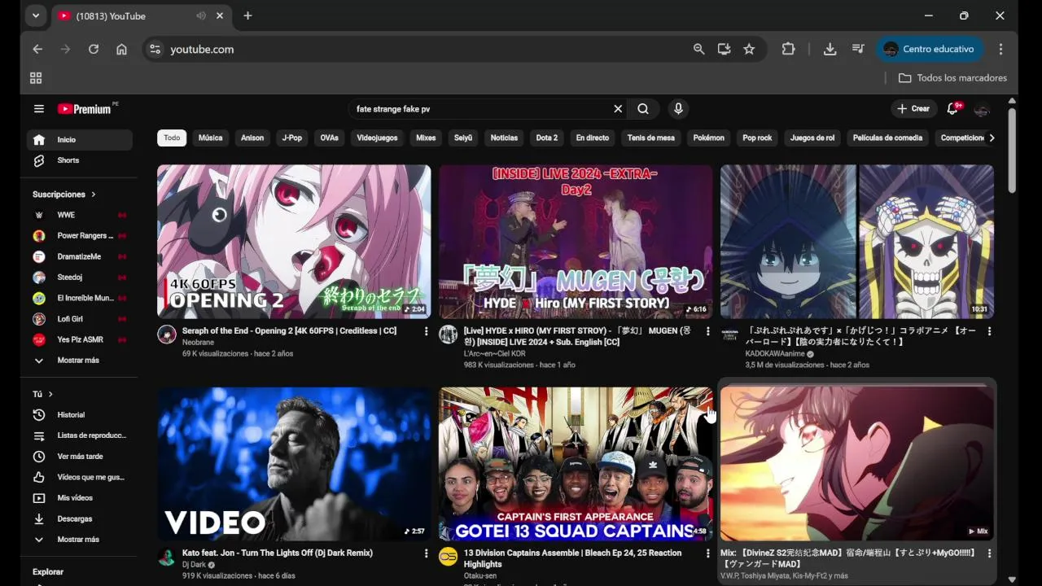Open Descargas in sidebar
Screen dimensions: 1042x586
click(x=80, y=518)
